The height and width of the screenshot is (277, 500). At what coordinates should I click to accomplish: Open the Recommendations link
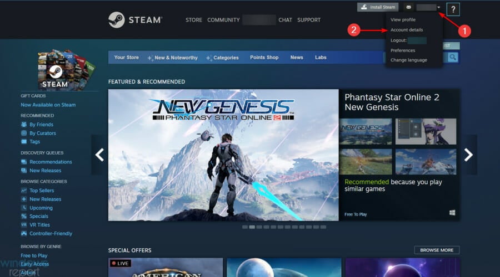tap(51, 162)
